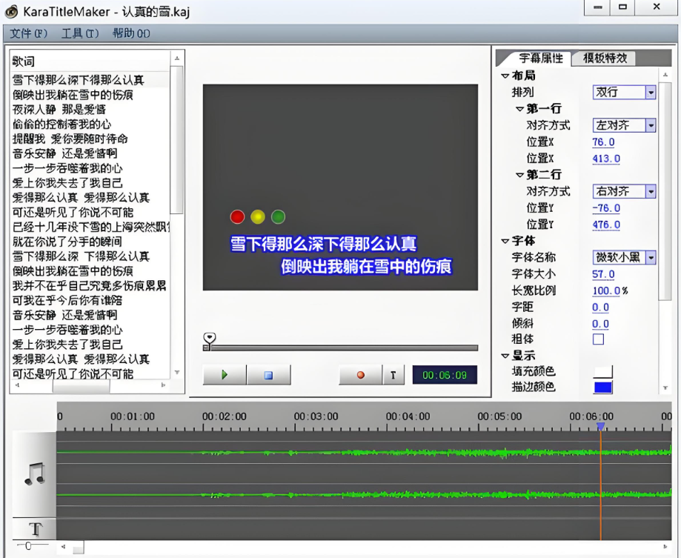Select the T subtitle track icon
This screenshot has height=558, width=681.
pyautogui.click(x=35, y=529)
